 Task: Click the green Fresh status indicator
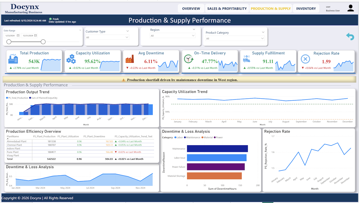tap(50, 19)
